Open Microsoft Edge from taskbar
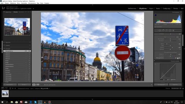Image resolution: width=185 pixels, height=104 pixels. [31, 102]
